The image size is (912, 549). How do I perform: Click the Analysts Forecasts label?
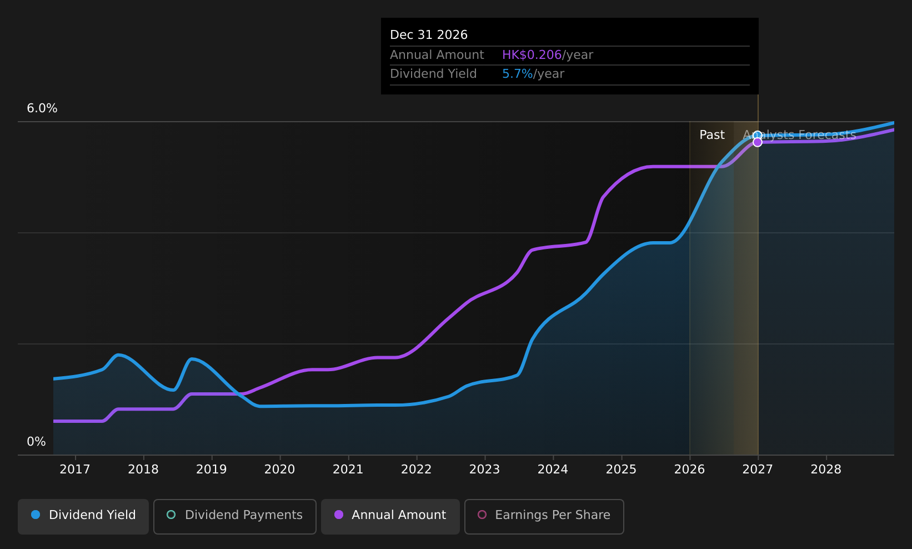tap(800, 135)
